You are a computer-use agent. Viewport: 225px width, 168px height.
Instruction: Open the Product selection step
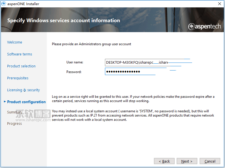coord(21,66)
